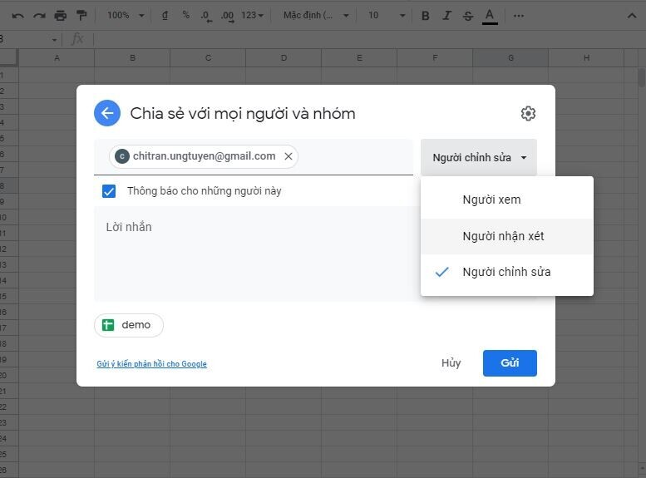Increase decimal places icon

click(x=227, y=16)
